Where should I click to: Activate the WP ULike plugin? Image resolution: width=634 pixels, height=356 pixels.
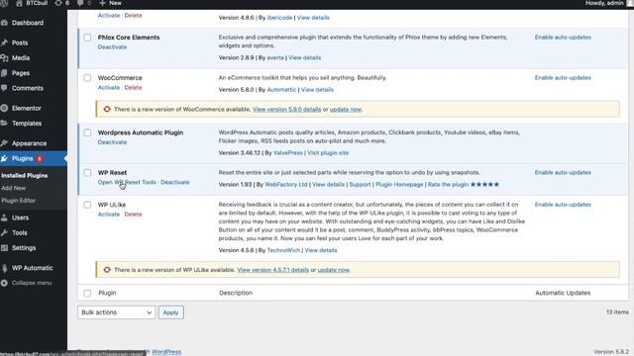109,215
